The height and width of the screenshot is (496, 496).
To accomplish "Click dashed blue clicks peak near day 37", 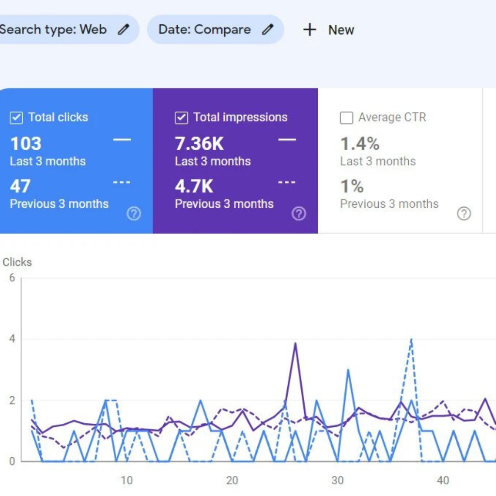I will click(x=411, y=340).
